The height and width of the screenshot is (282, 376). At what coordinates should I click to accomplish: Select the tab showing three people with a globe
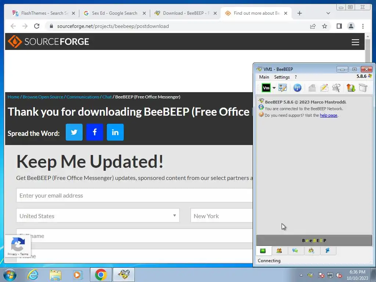311,251
